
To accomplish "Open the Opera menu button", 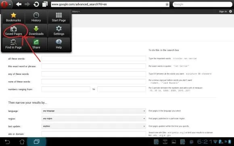I will pos(6,4).
